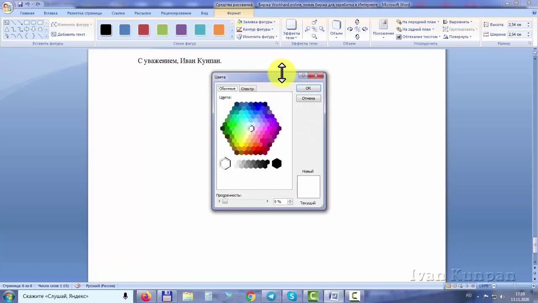This screenshot has width=538, height=303.
Task: Open the Разметка страницы ribbon tab
Action: 84,13
